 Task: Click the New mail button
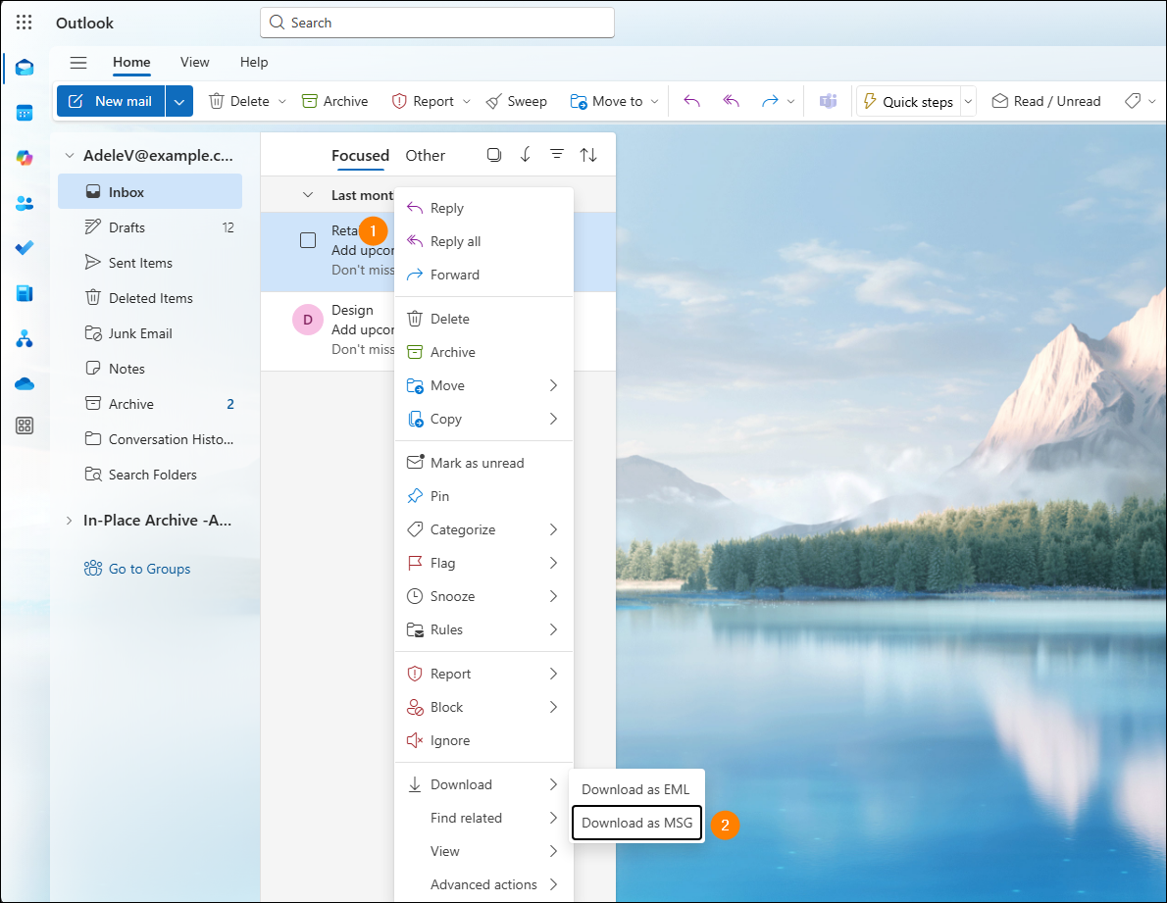tap(111, 101)
